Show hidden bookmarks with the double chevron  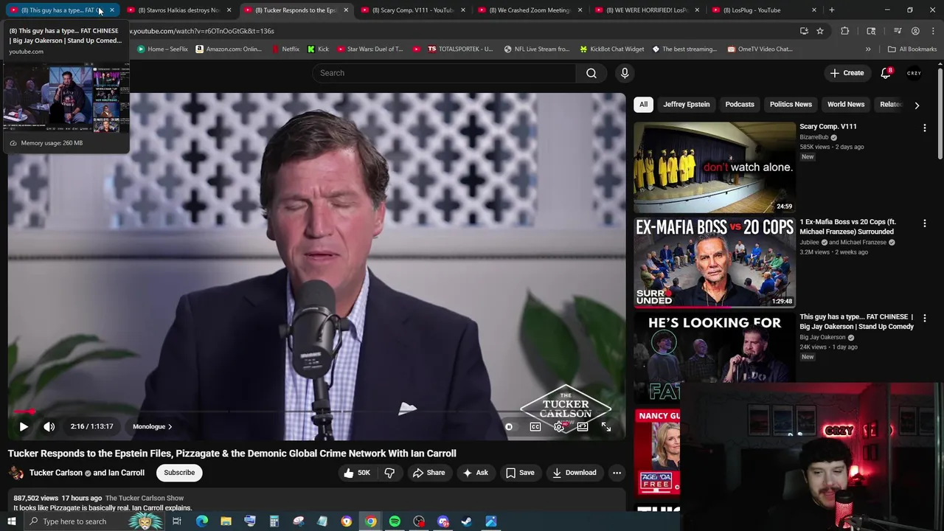[x=868, y=49]
